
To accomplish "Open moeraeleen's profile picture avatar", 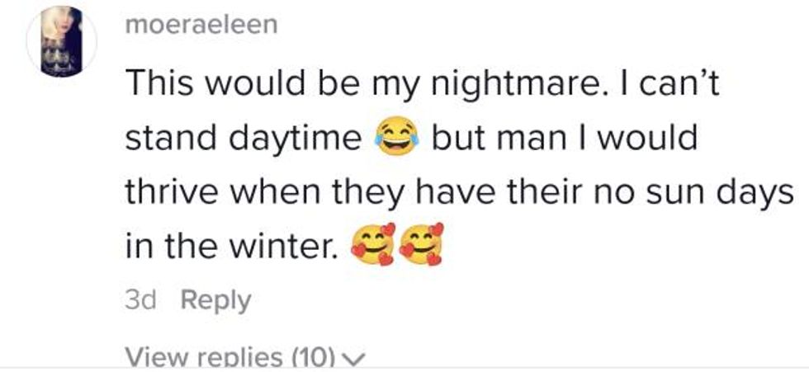I will point(61,41).
